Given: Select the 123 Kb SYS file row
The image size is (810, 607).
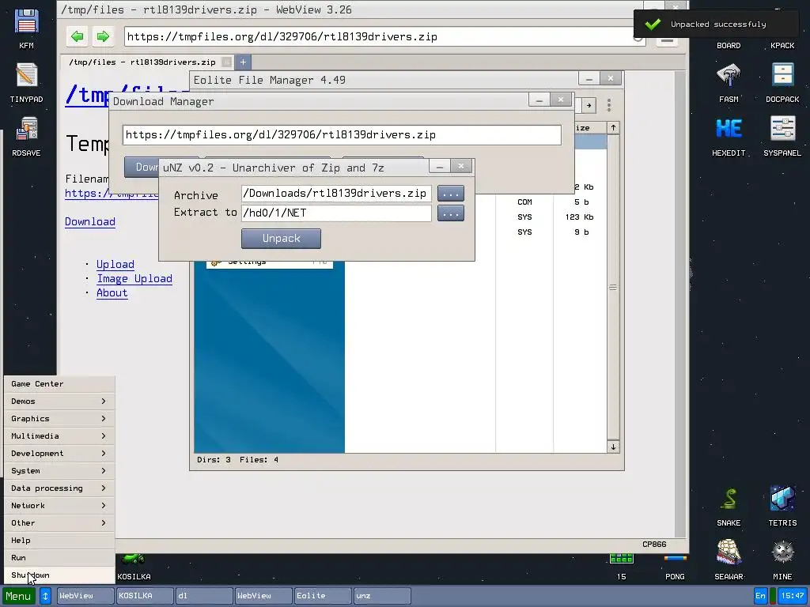Looking at the screenshot, I should click(x=475, y=217).
